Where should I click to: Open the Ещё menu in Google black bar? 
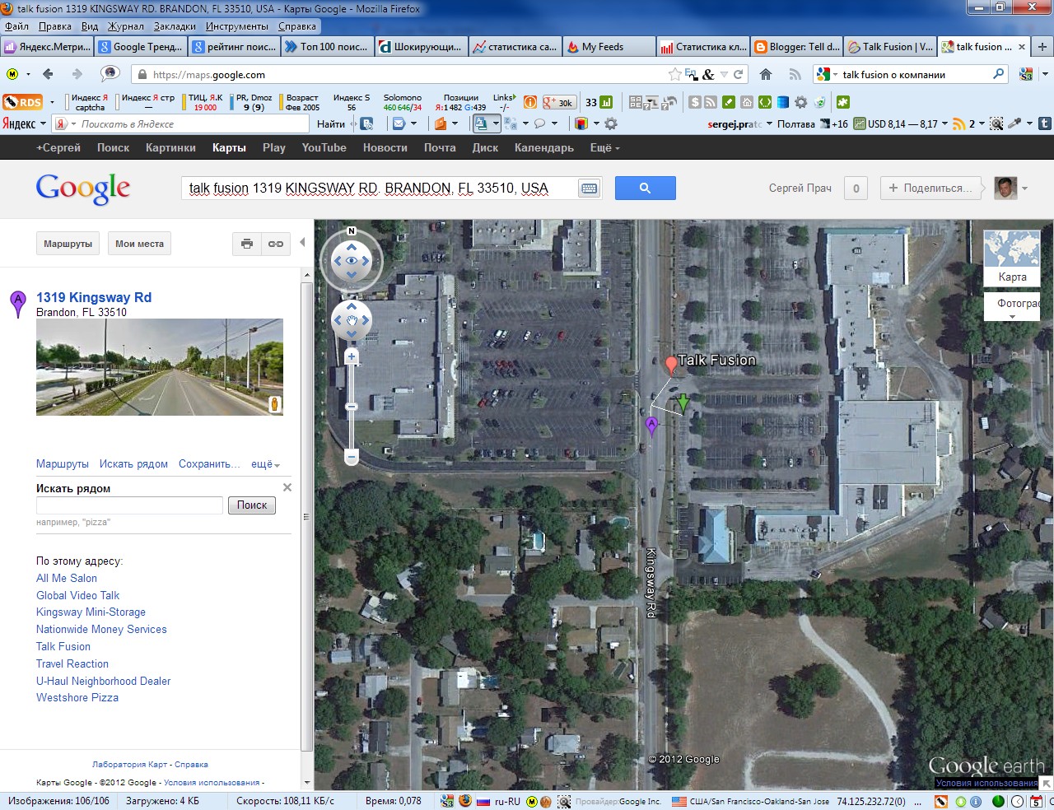[x=604, y=147]
